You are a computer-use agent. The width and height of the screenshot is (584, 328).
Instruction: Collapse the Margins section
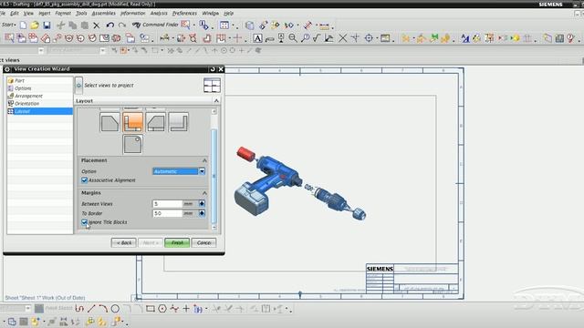204,193
